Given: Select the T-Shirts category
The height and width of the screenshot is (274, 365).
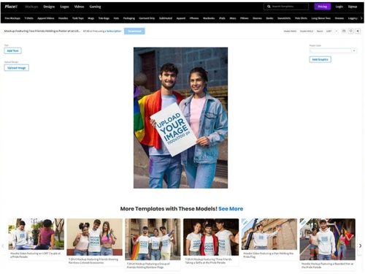Looking at the screenshot, I should pos(28,18).
